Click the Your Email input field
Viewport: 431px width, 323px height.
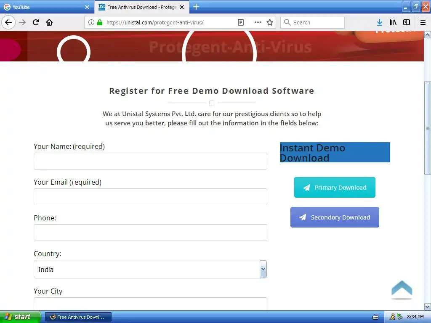(150, 197)
